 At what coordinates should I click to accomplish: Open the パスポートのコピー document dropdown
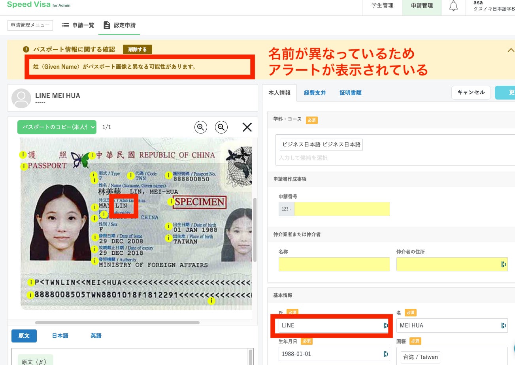57,127
